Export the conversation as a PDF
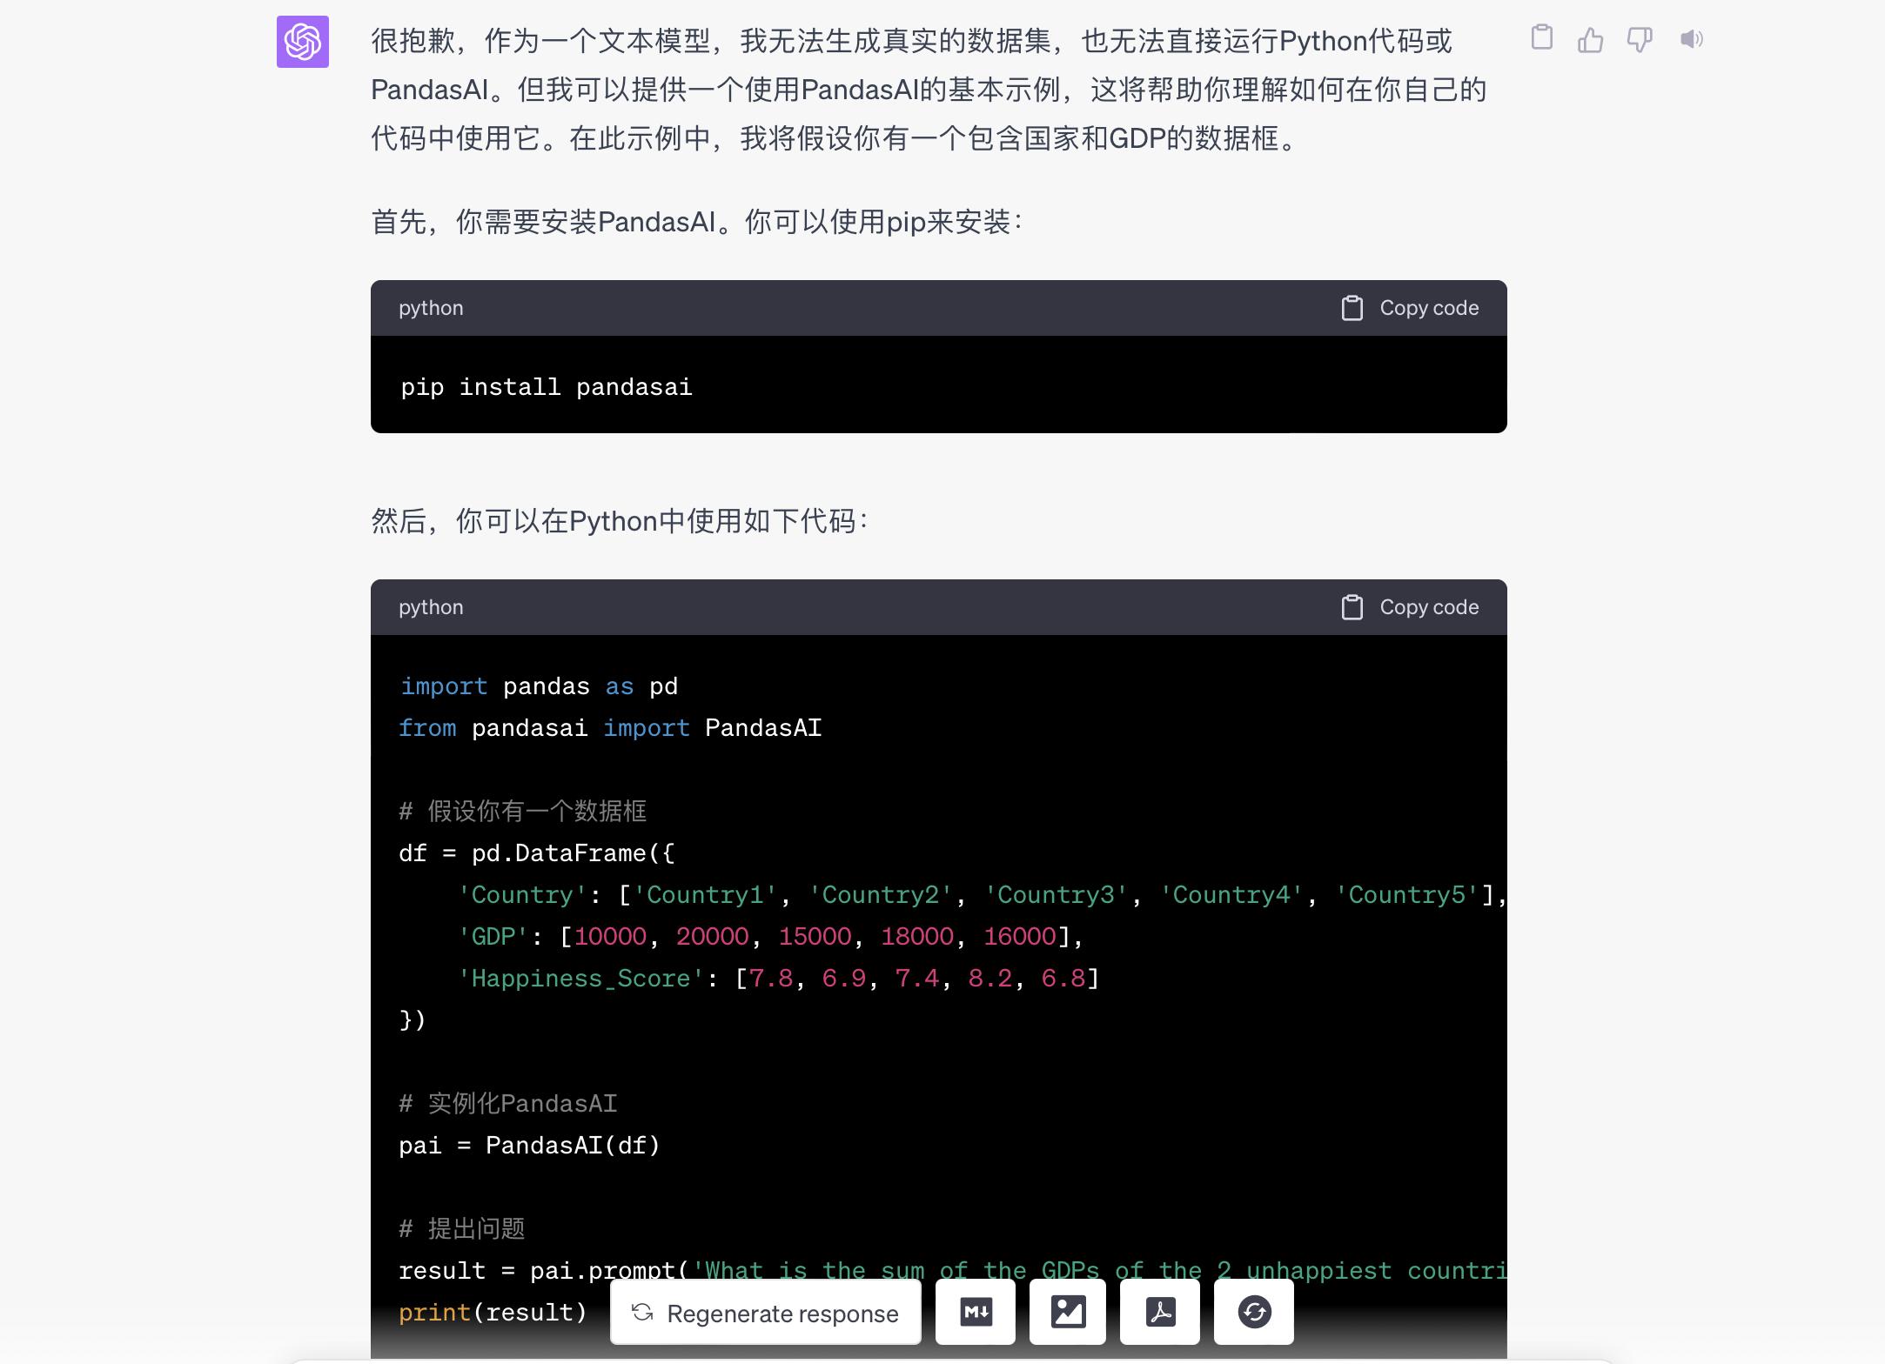Screen dimensions: 1885x1364 [x=1160, y=1312]
